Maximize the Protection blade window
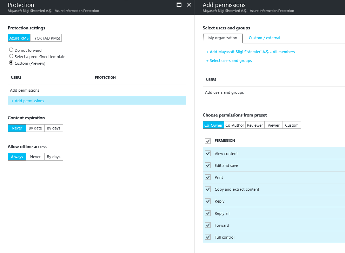 [179, 5]
